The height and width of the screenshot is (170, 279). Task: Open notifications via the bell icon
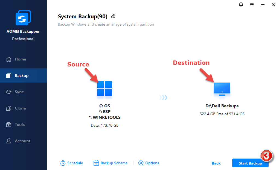point(241,4)
